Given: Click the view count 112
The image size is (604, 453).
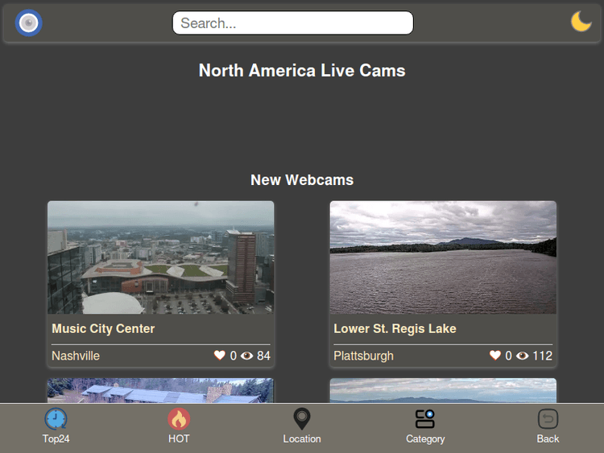Looking at the screenshot, I should tap(542, 356).
